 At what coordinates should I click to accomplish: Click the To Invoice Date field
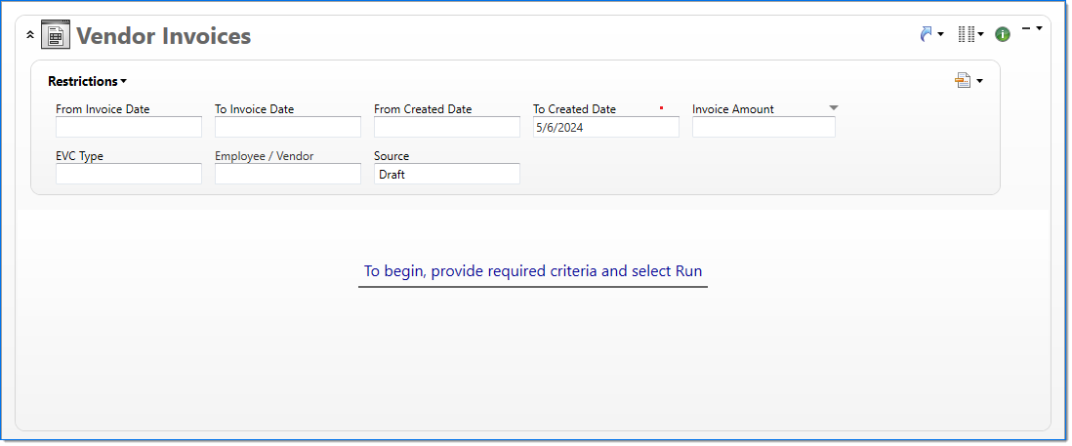click(x=288, y=127)
